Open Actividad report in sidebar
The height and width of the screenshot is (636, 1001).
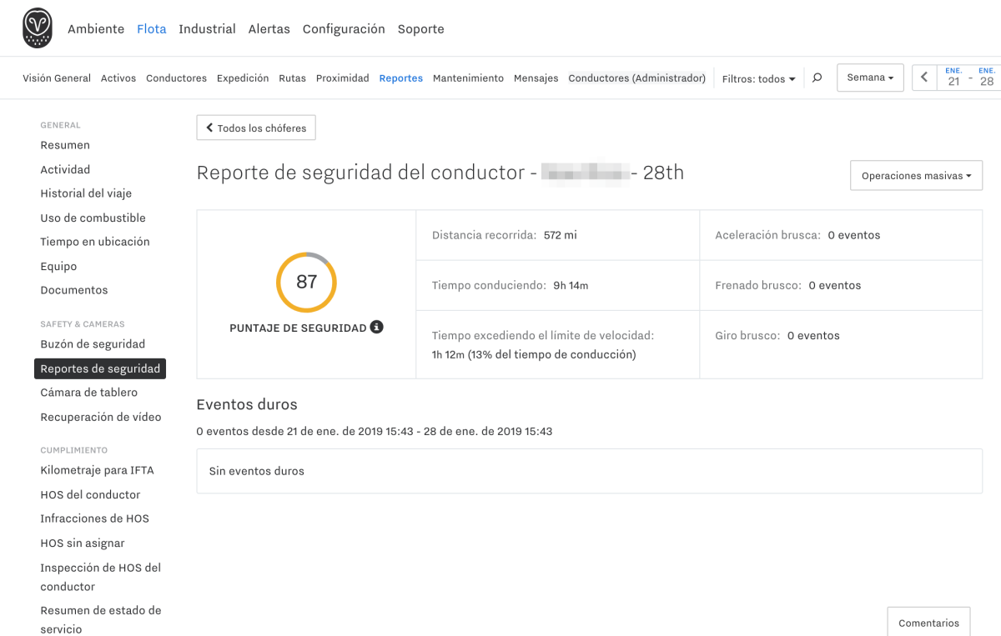(x=65, y=169)
